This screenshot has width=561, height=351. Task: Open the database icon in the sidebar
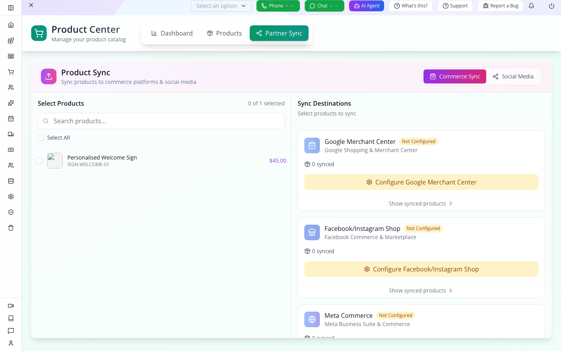tap(11, 181)
